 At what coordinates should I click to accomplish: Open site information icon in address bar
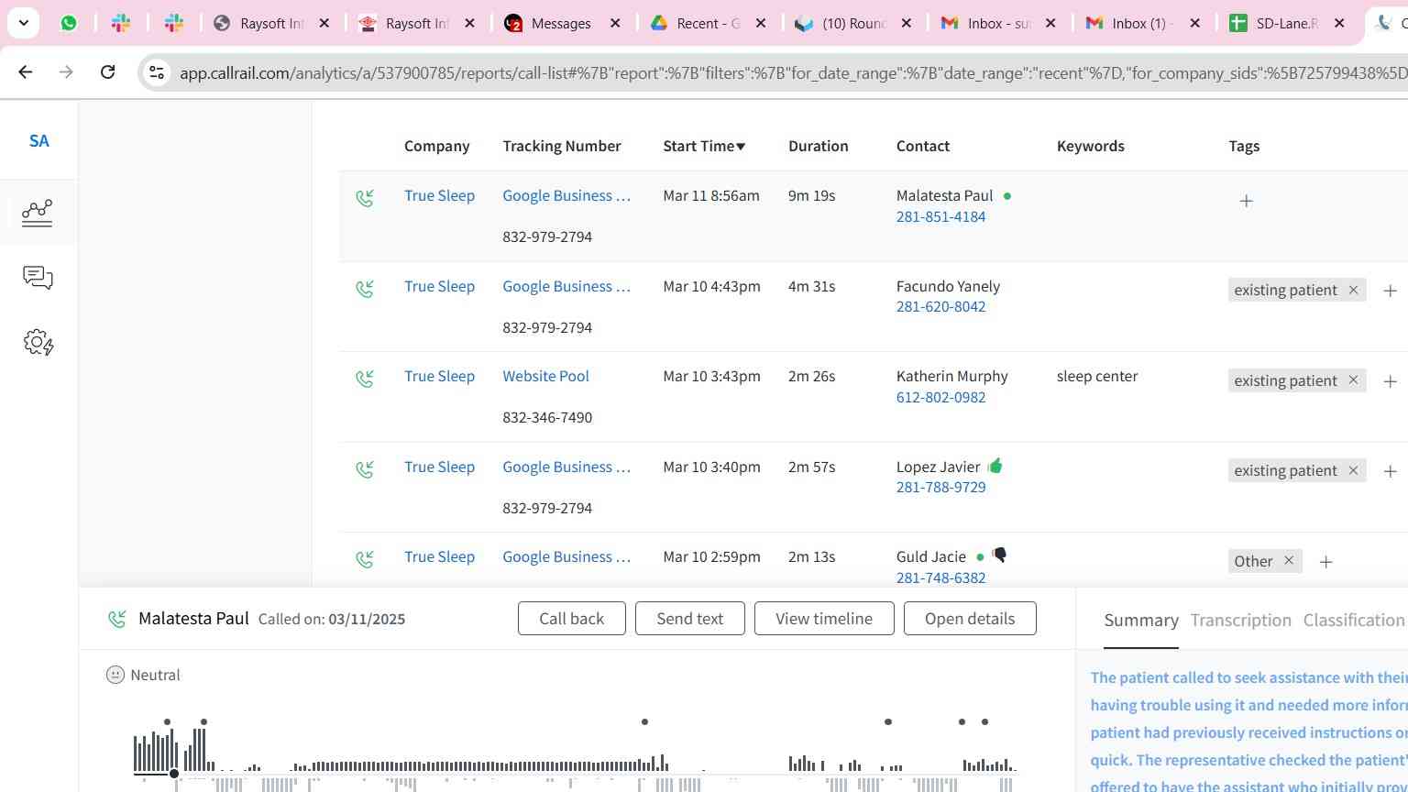click(x=157, y=72)
